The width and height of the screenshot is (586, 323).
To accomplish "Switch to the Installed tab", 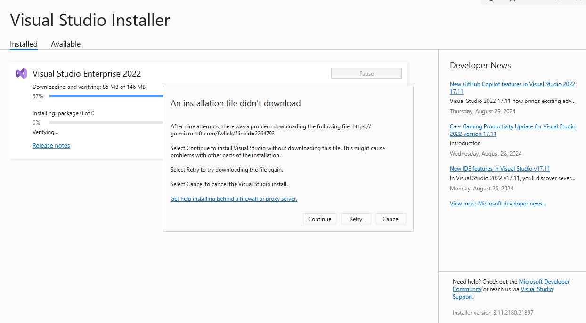I will pos(24,44).
